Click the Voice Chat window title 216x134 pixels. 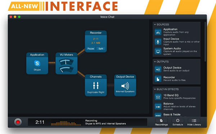107,17
